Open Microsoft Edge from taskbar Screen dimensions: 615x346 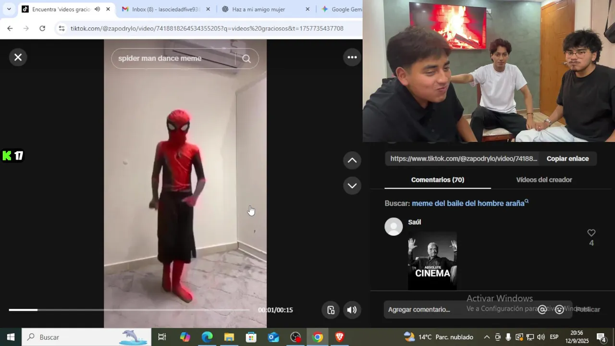tap(207, 337)
